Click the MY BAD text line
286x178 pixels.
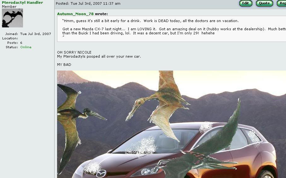64,65
